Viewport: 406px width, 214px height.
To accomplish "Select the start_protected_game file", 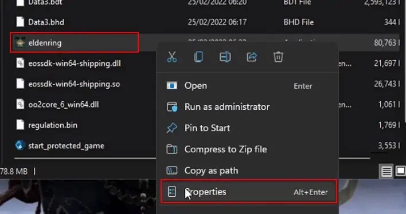I will (67, 146).
